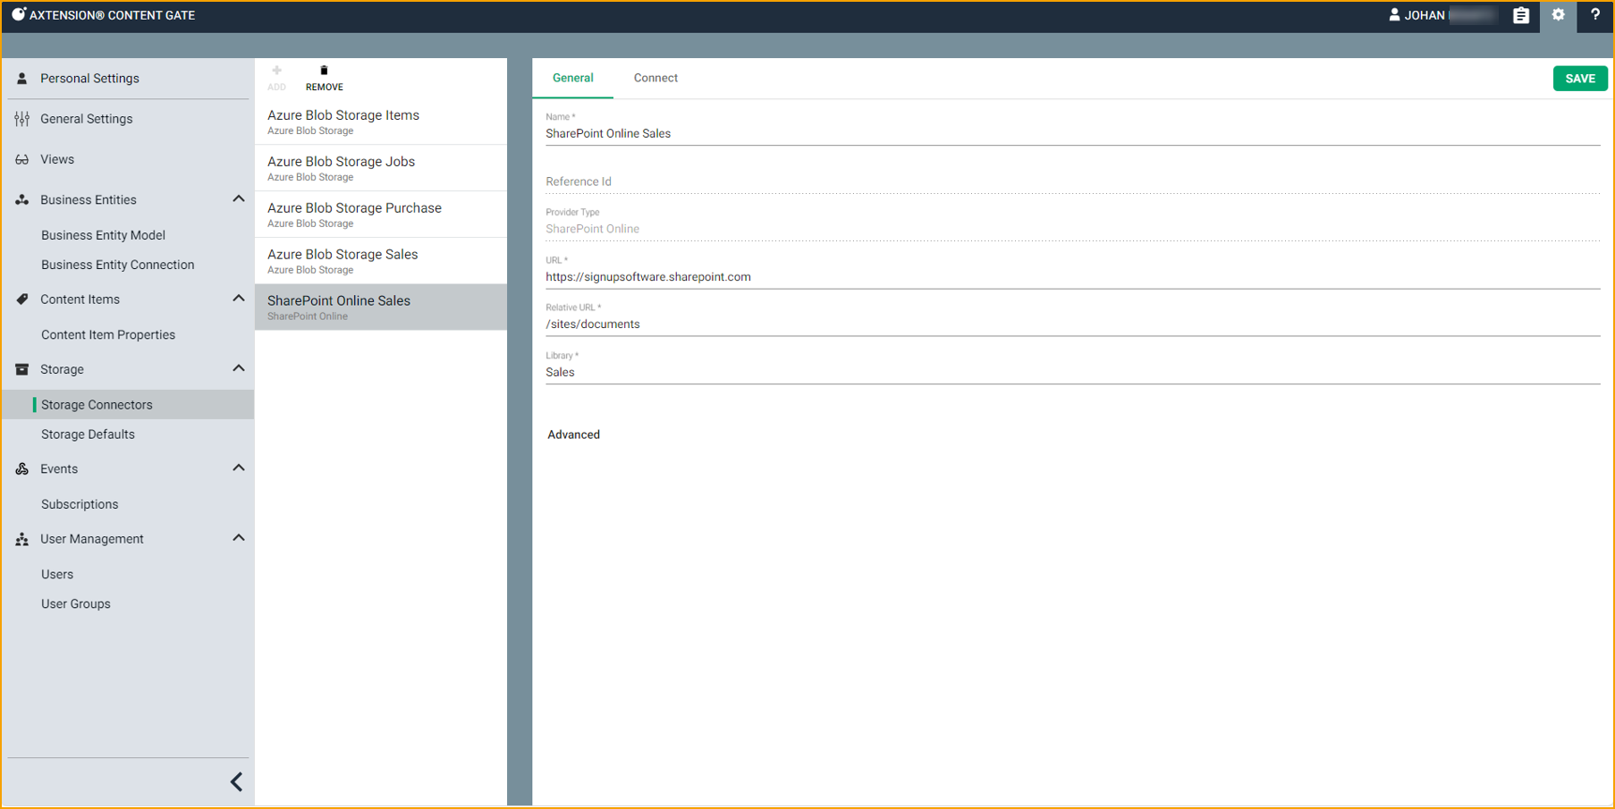This screenshot has height=809, width=1615.
Task: Click the Storage section label
Action: (x=62, y=369)
